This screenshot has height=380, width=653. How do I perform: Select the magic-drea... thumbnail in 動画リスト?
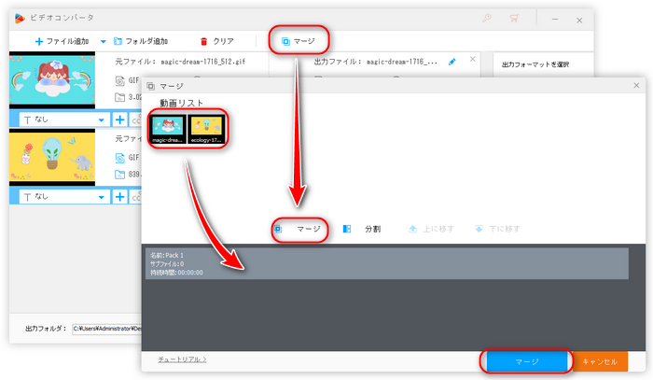click(167, 129)
